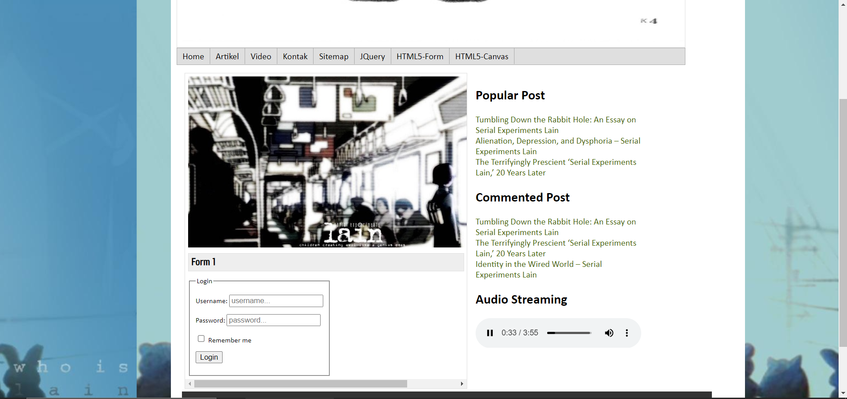This screenshot has height=399, width=847.
Task: Focus the Username input field
Action: [x=276, y=301]
